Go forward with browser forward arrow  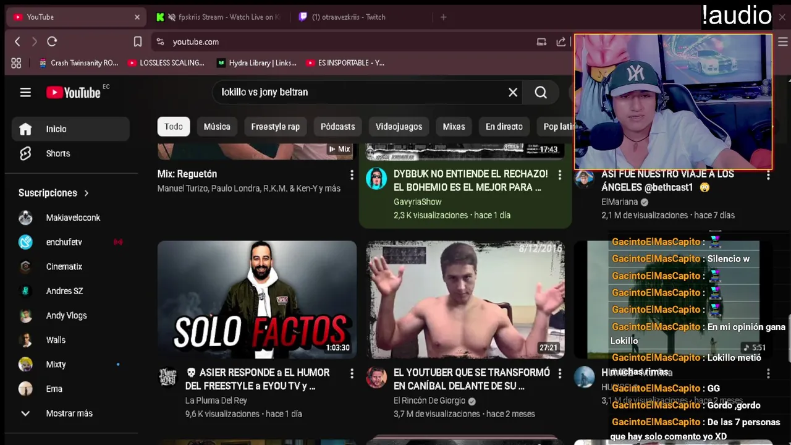(35, 41)
